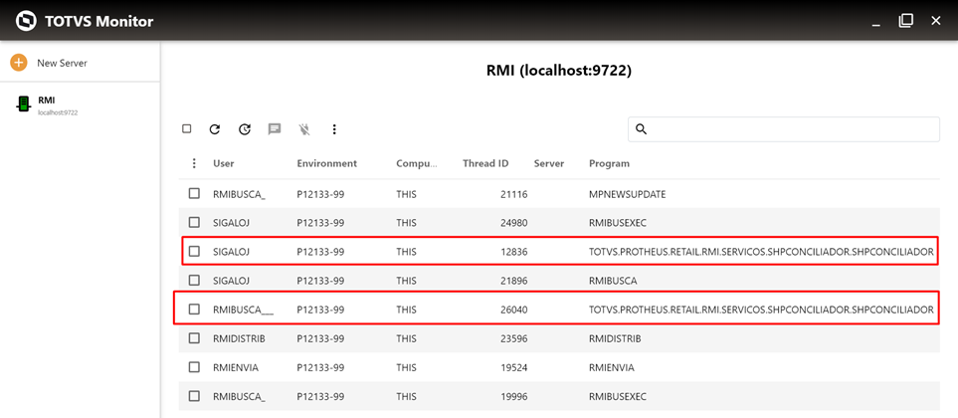Check the RMIENVIA row checkbox
Image resolution: width=958 pixels, height=418 pixels.
click(x=194, y=367)
